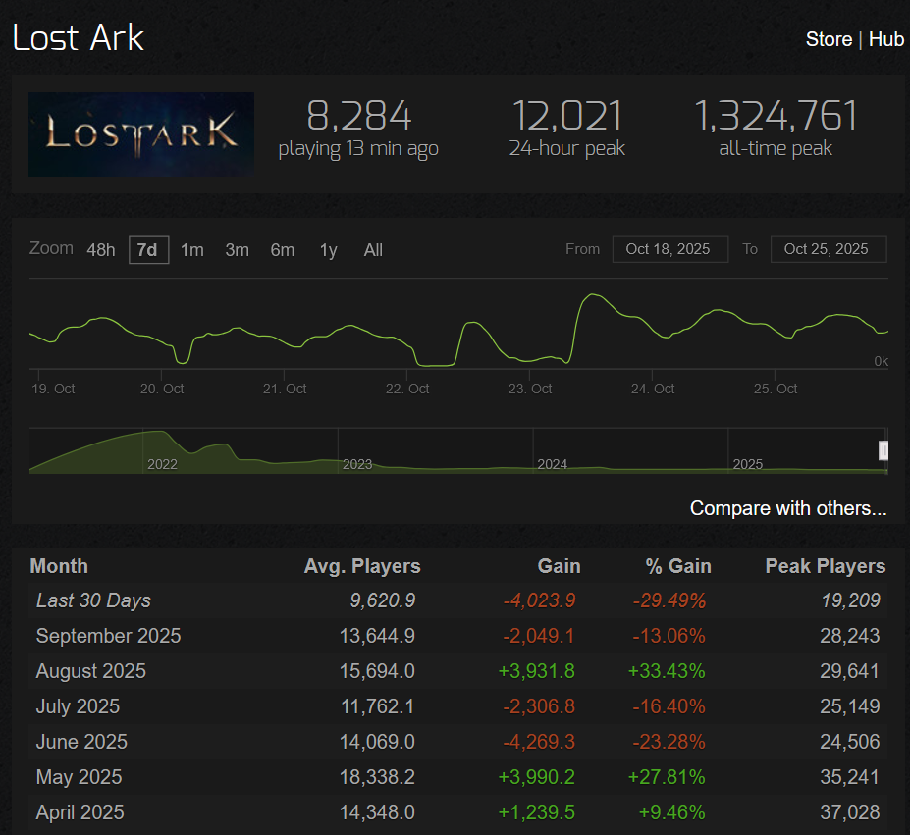Click the 2025 label in the navigator chart
The width and height of the screenshot is (910, 835).
pyautogui.click(x=747, y=464)
